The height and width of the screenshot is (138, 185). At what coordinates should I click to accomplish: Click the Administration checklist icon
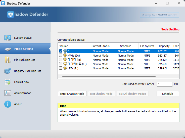pos(8,93)
